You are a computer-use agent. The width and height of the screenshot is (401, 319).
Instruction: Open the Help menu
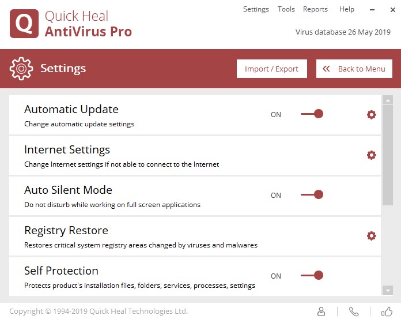[347, 9]
